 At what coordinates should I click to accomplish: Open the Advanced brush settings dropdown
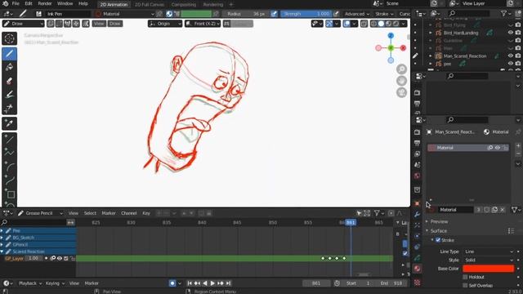357,14
